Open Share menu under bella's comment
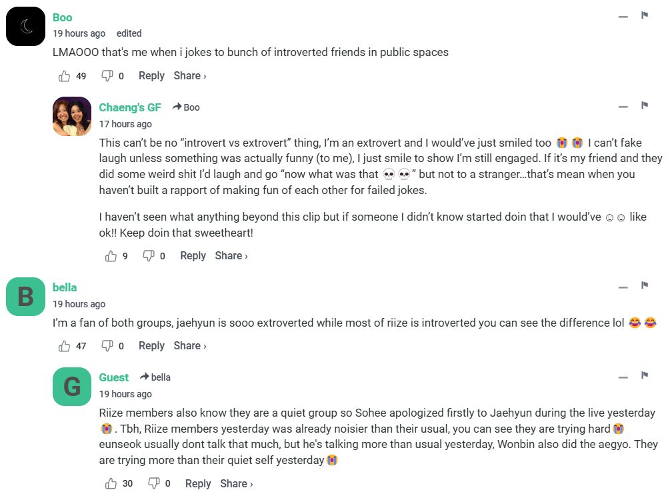 190,346
